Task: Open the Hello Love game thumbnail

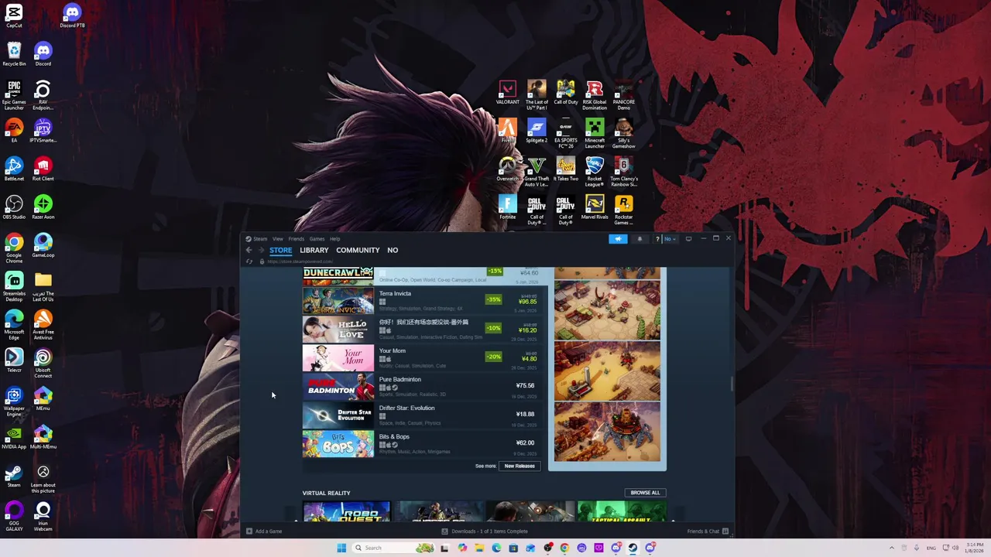Action: (x=338, y=330)
